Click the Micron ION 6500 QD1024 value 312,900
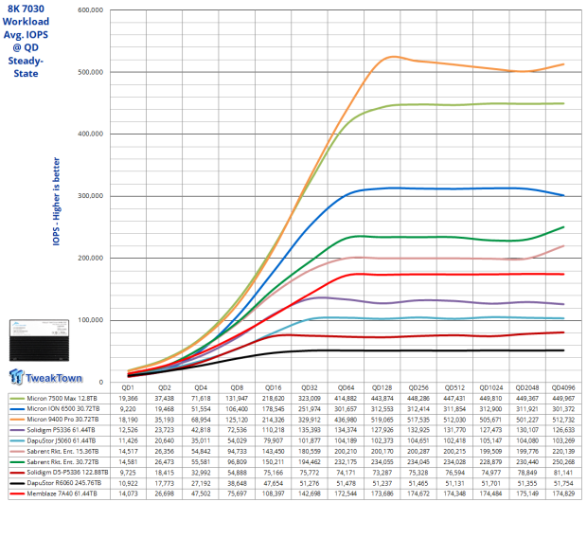The image size is (587, 538). pyautogui.click(x=490, y=409)
